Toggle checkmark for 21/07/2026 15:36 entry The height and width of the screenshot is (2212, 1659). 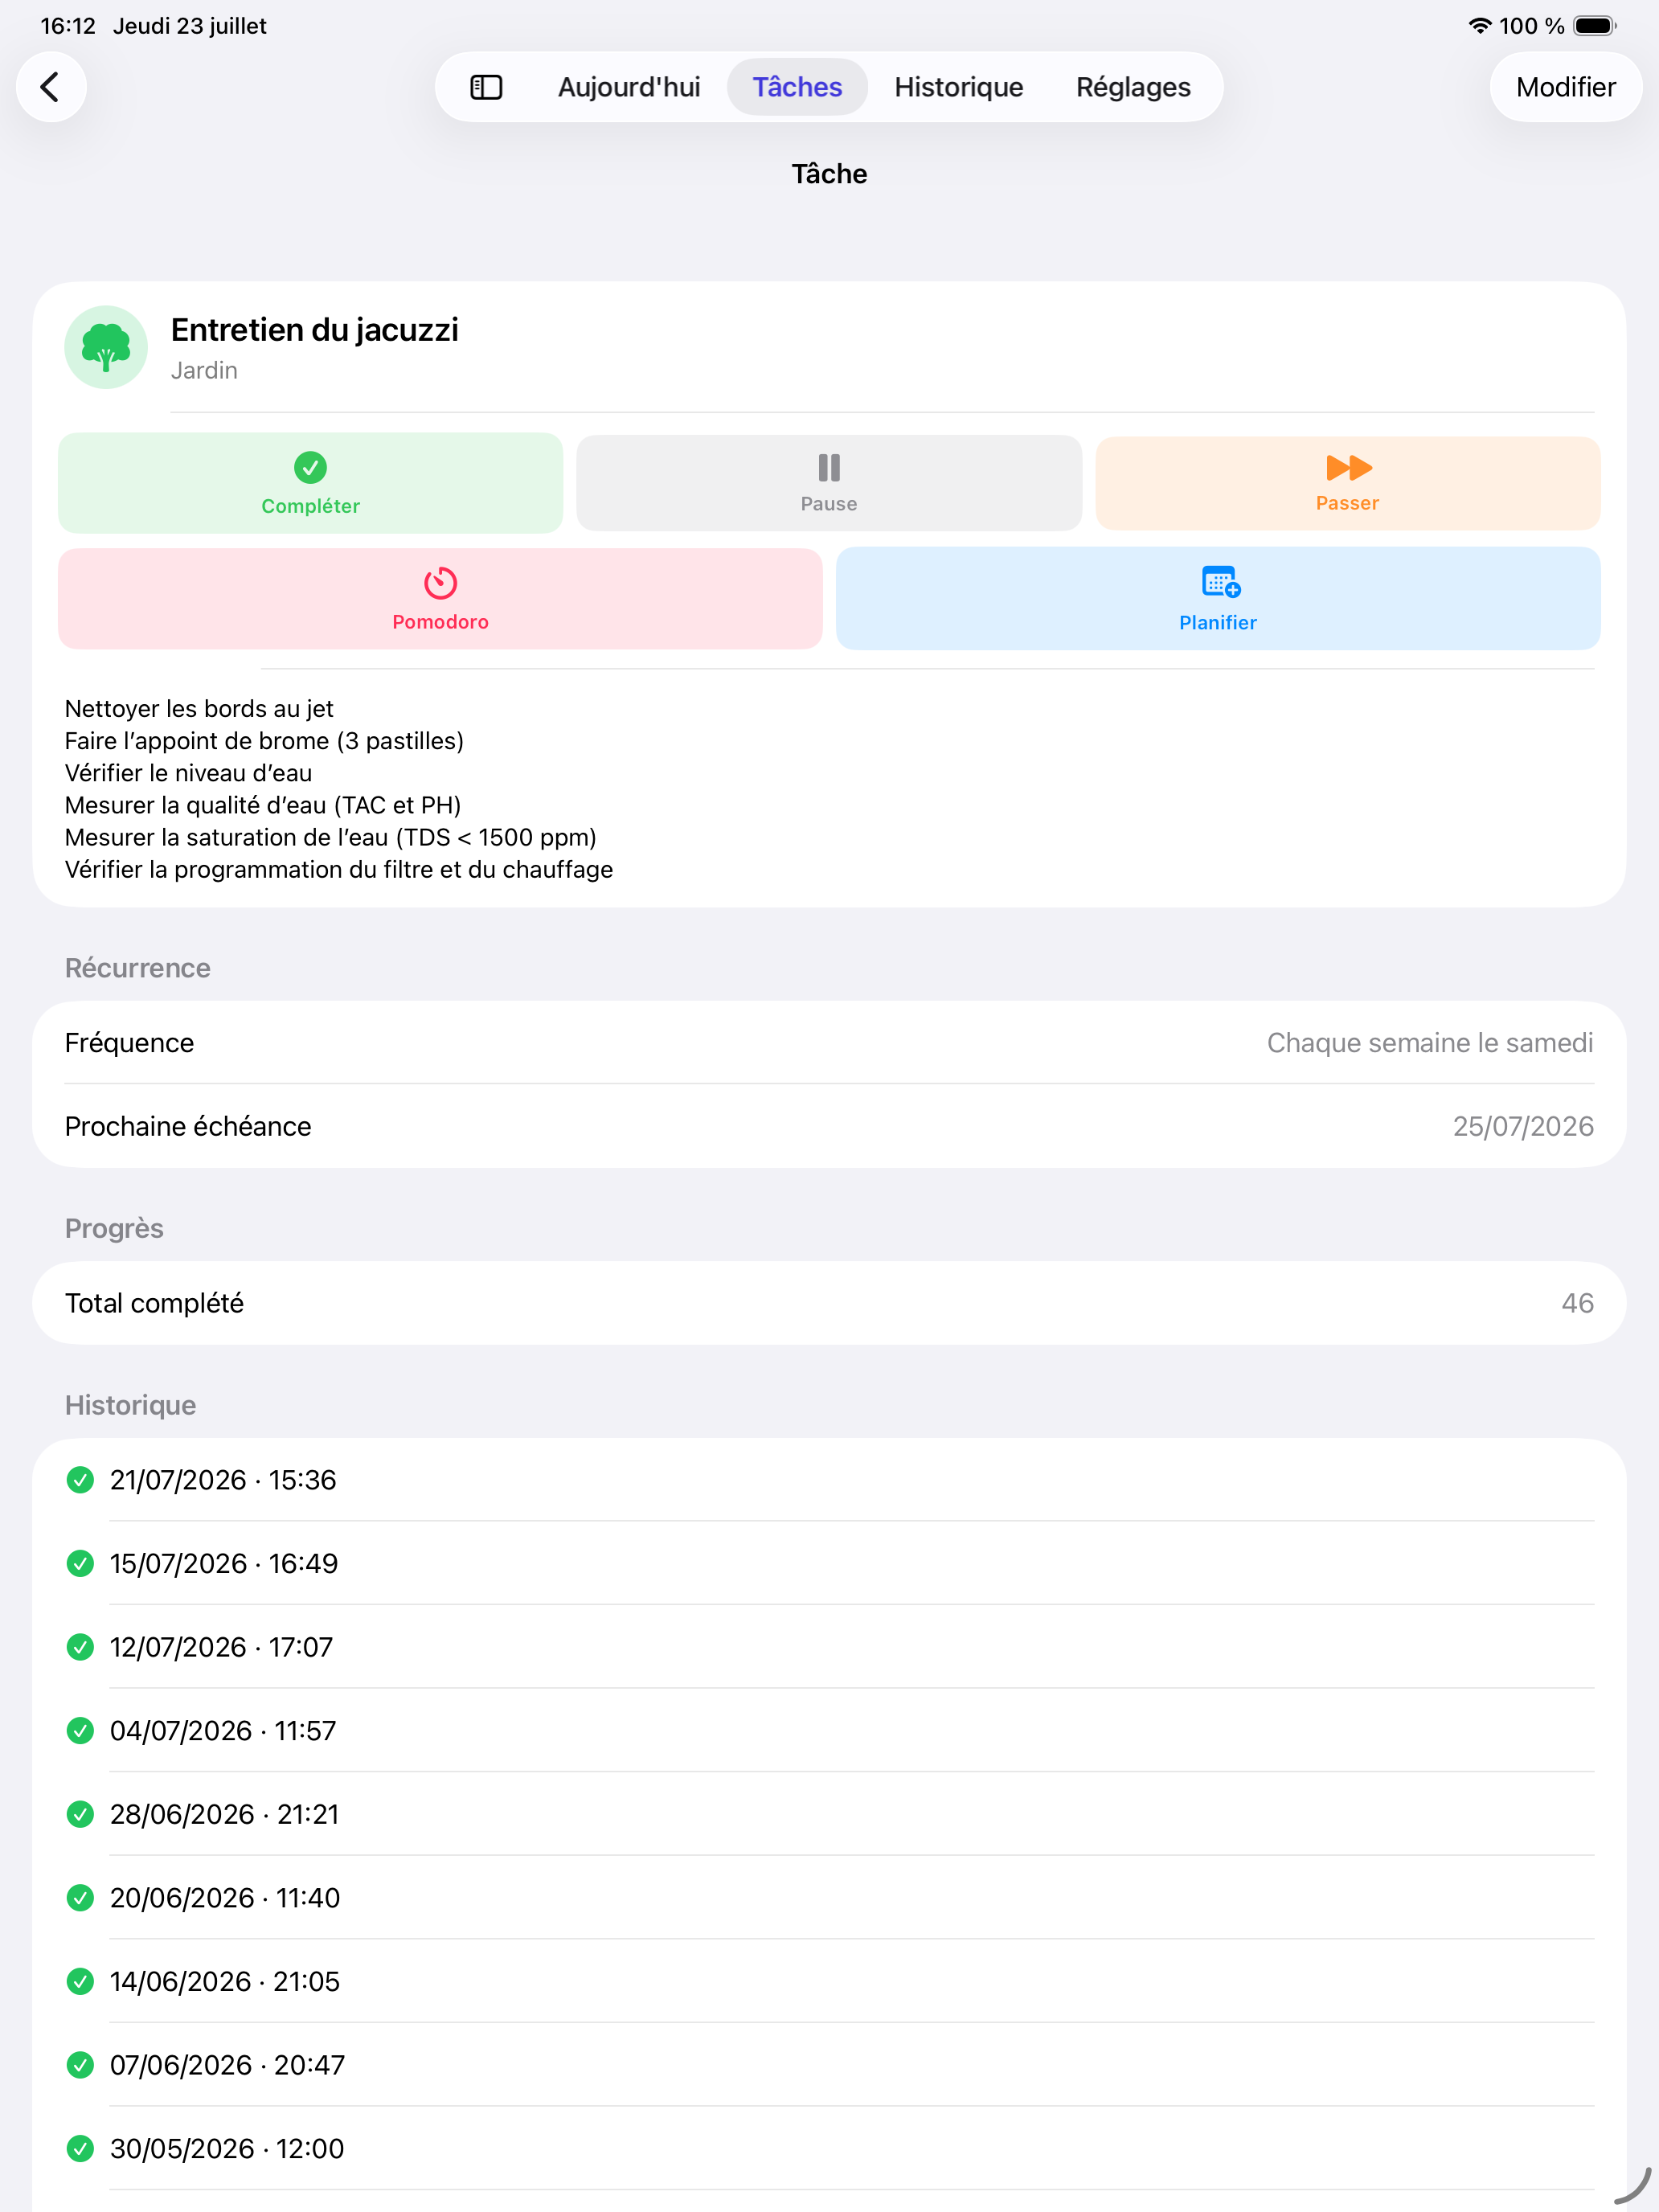point(80,1480)
